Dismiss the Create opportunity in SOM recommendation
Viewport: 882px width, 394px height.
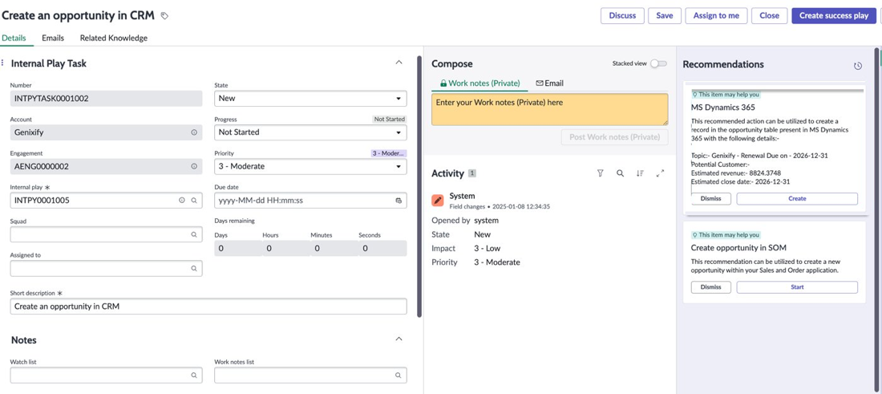[711, 287]
